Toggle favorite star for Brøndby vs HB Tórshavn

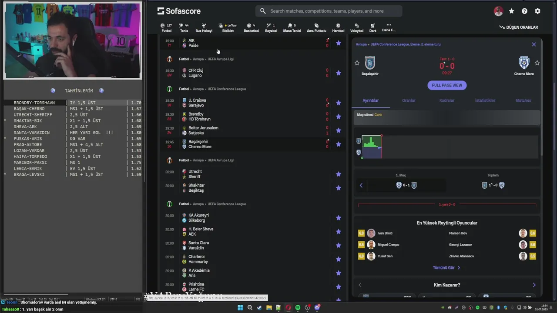pos(338,117)
